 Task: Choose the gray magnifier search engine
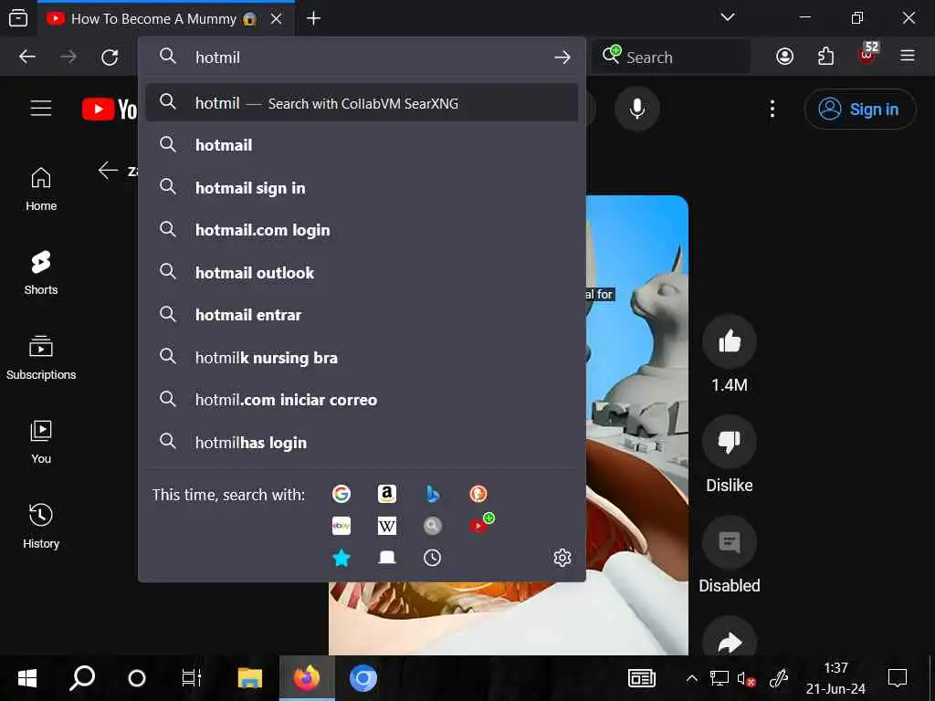432,526
